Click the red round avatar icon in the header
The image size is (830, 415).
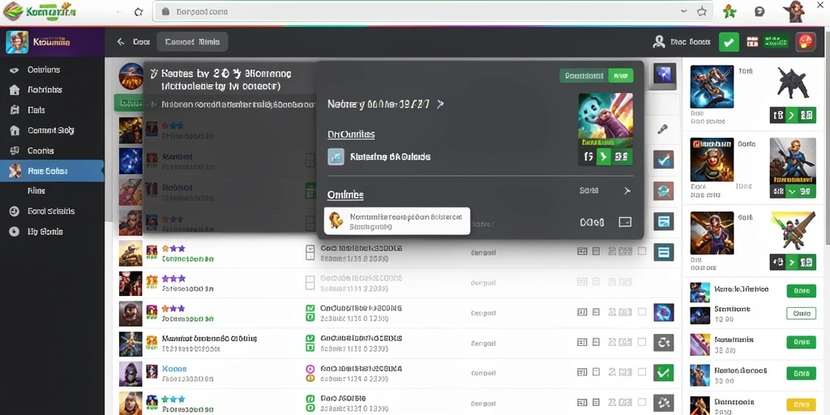click(806, 42)
